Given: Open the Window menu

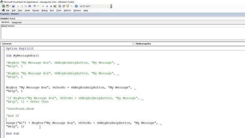Looking at the screenshot, I should click(77, 10).
